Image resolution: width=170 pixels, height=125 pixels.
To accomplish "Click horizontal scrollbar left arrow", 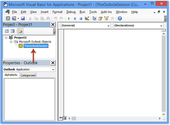I will tap(69, 118).
